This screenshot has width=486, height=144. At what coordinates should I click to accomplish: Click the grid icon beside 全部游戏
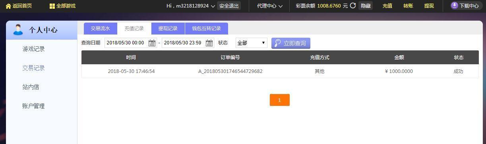click(52, 6)
